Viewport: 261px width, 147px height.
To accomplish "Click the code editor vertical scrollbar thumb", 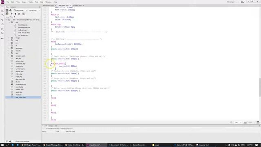I will [260, 87].
